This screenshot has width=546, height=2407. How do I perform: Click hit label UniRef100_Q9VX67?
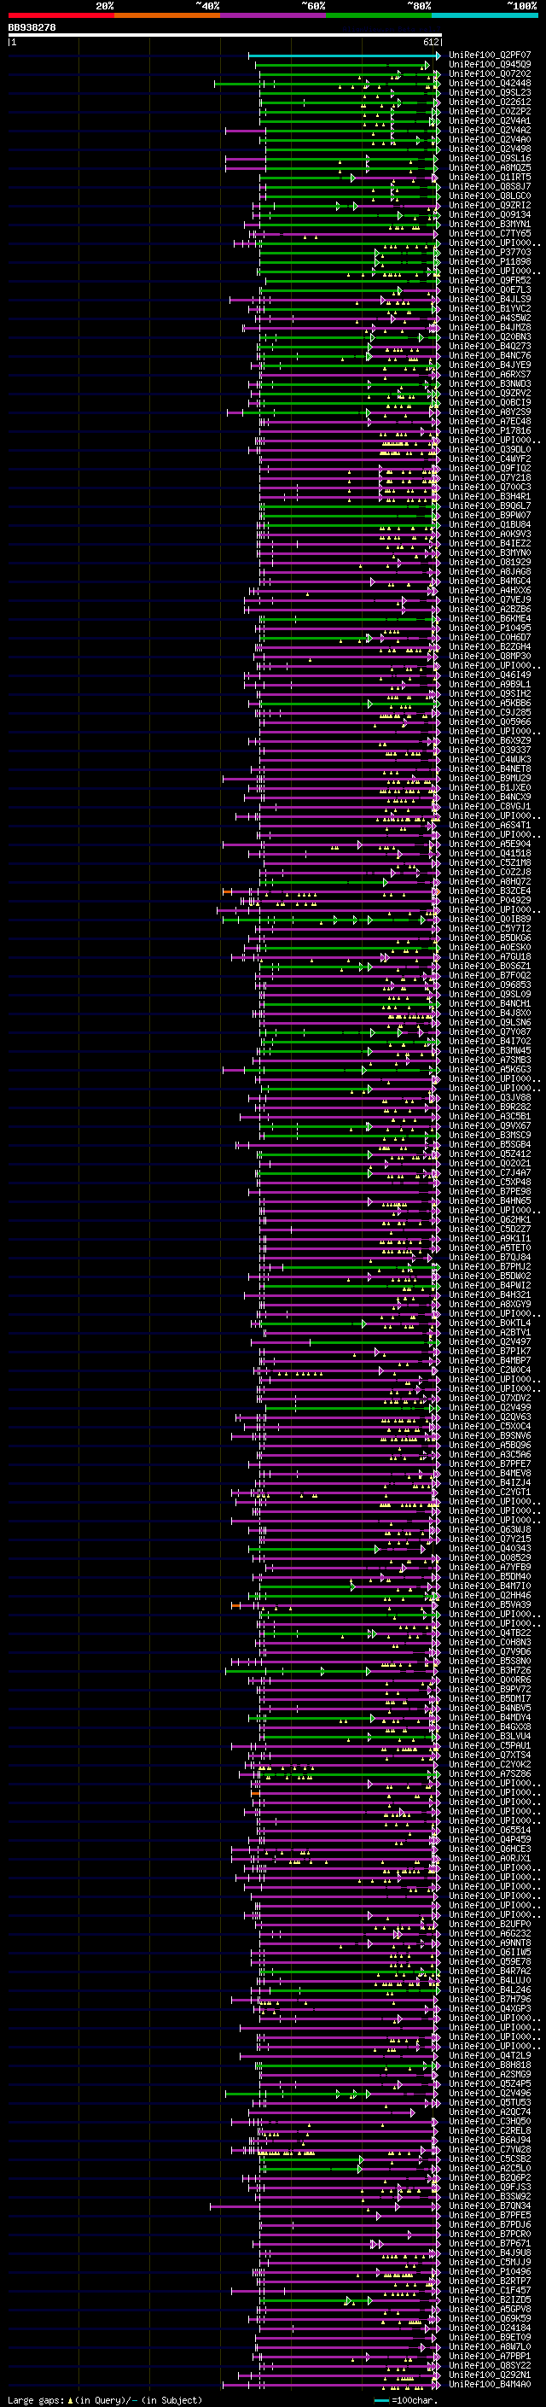tap(489, 1125)
